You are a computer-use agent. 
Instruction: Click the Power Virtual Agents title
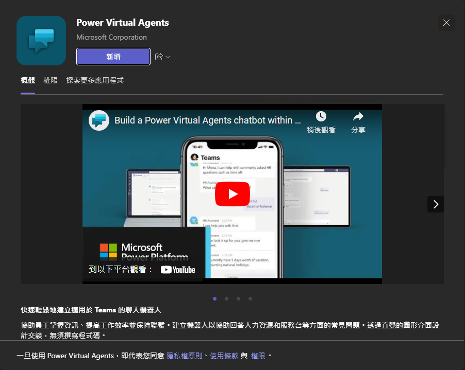click(123, 23)
